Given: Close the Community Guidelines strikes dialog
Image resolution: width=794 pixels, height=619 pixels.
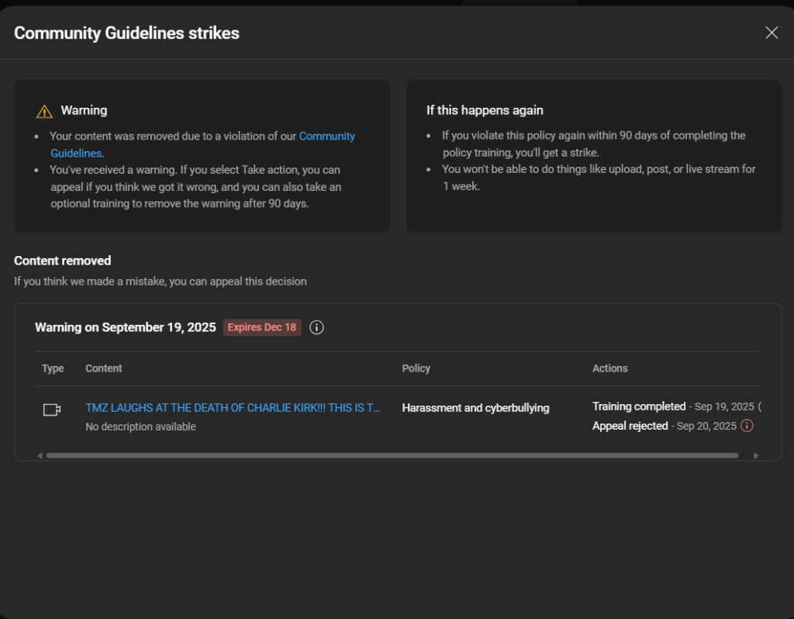Looking at the screenshot, I should point(772,33).
